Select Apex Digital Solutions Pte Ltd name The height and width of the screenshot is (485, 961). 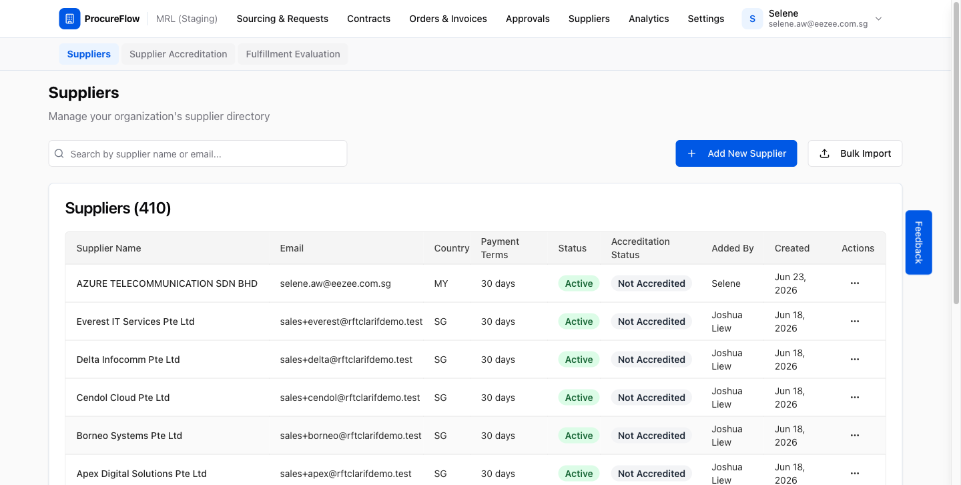[141, 474]
